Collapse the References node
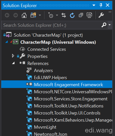This screenshot has width=115, height=136. click(x=13, y=63)
